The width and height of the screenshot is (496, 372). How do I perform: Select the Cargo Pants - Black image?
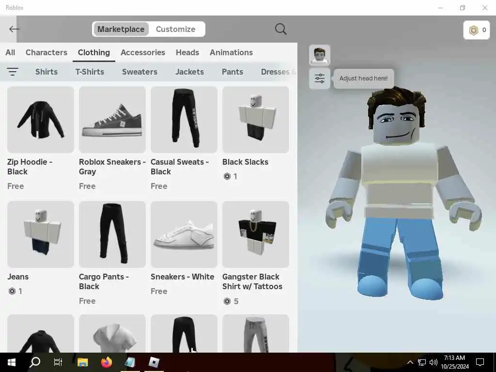pyautogui.click(x=112, y=234)
